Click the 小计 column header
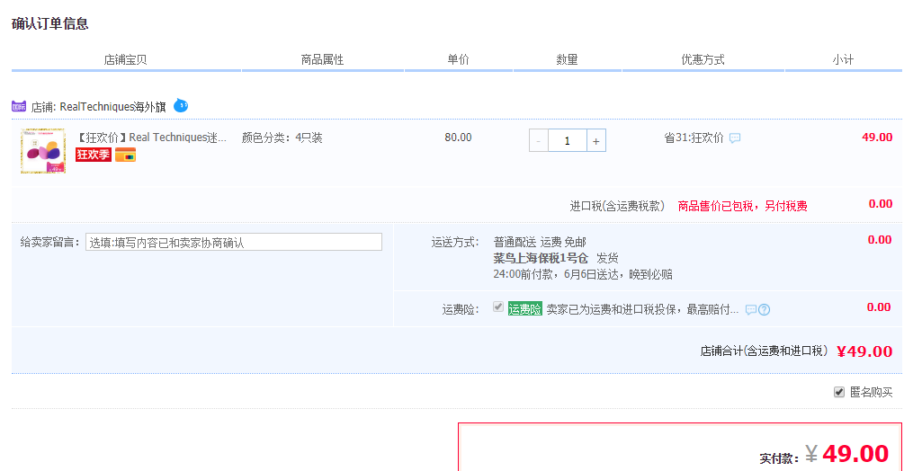Screen dimensions: 922x471 [843, 59]
